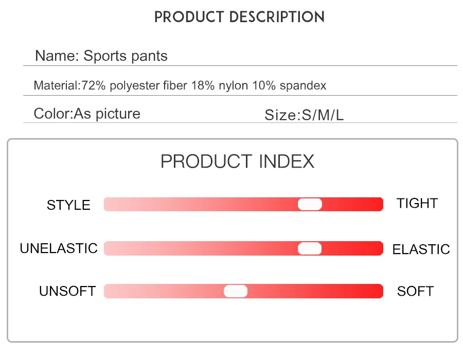Click the Color:As picture text
The width and height of the screenshot is (463, 354).
click(x=87, y=114)
